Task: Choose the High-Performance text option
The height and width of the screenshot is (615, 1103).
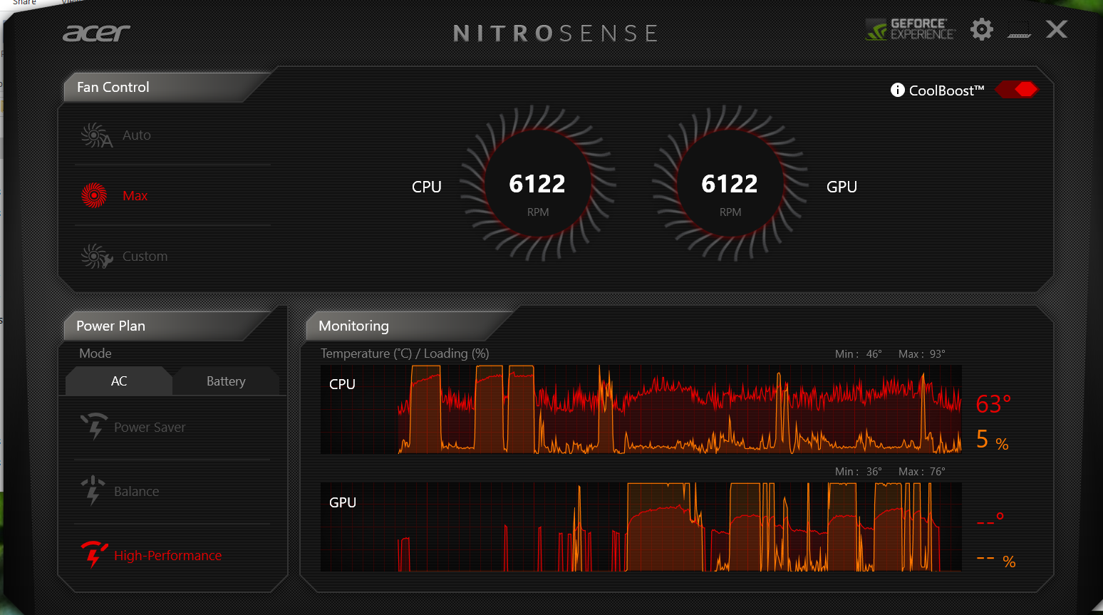Action: 168,556
